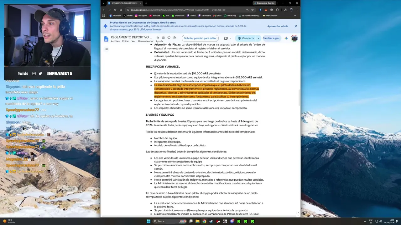Expand the Compartir dropdown arrow
The height and width of the screenshot is (225, 401).
pos(258,38)
